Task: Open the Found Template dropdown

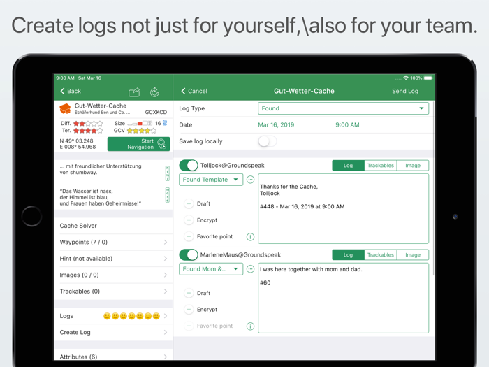Action: click(211, 180)
